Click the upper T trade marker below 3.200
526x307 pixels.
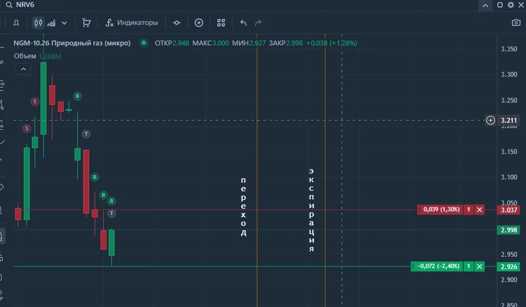86,134
